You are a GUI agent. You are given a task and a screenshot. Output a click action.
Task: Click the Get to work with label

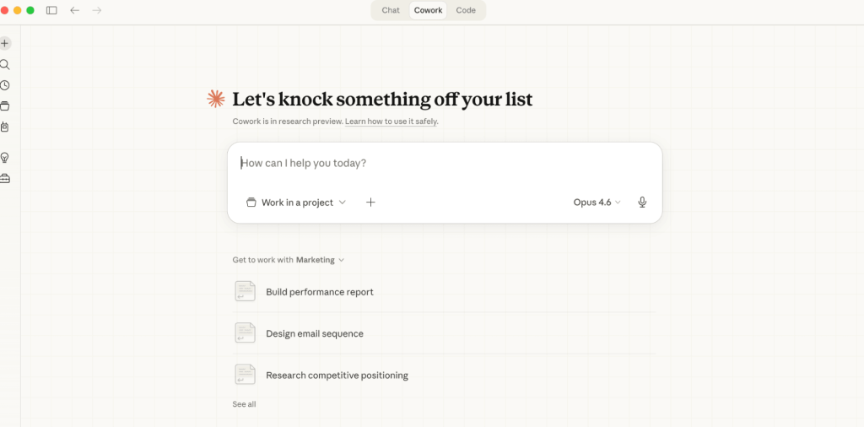tap(263, 260)
